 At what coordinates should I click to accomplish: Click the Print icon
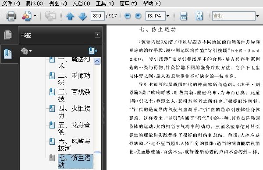click(x=11, y=16)
